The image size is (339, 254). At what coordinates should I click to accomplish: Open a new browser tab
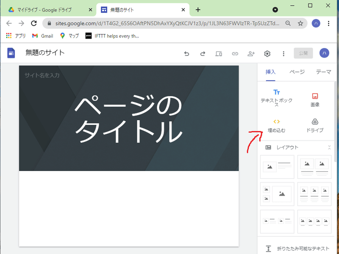[198, 10]
